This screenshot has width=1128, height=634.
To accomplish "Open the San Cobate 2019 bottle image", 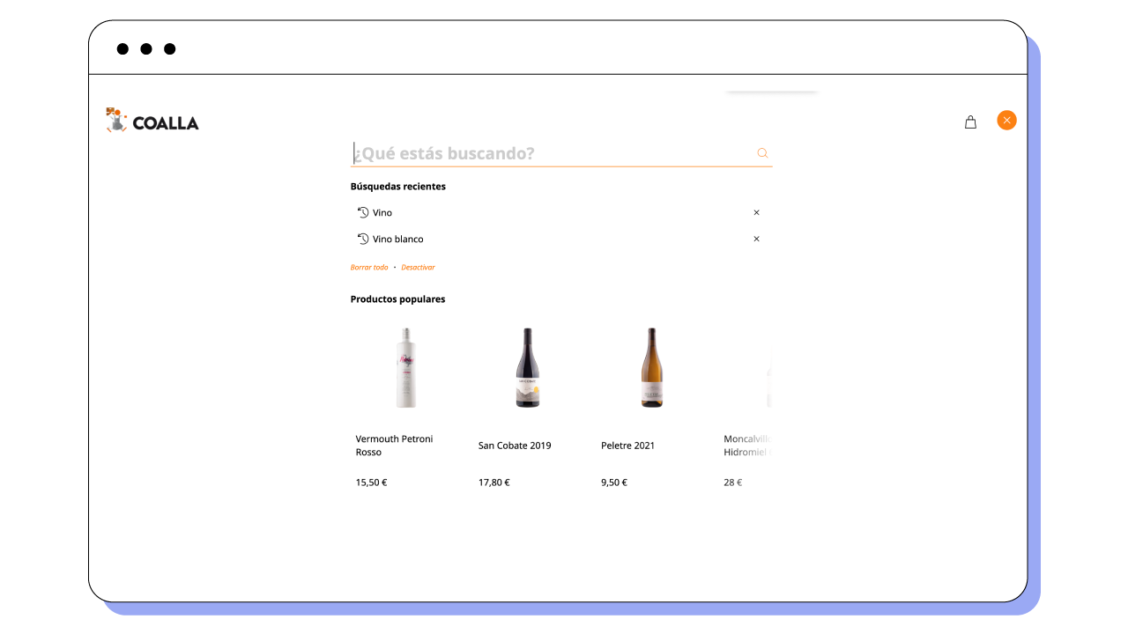I will (527, 368).
